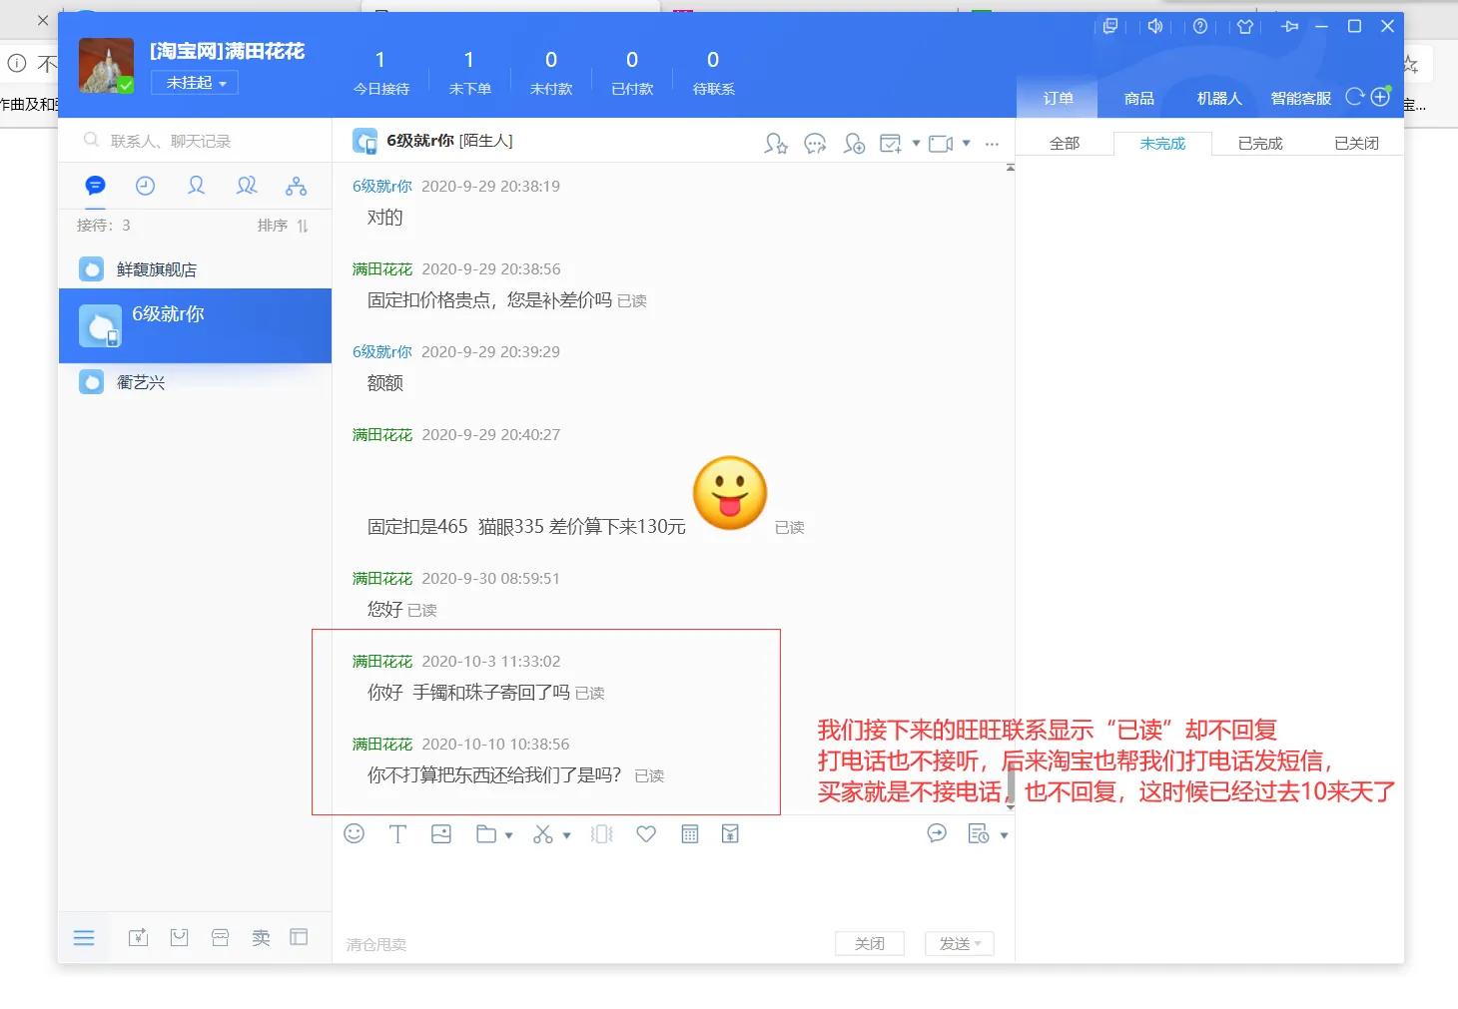Open the folder transfer dropdown arrow
1458x1009 pixels.
coord(507,835)
